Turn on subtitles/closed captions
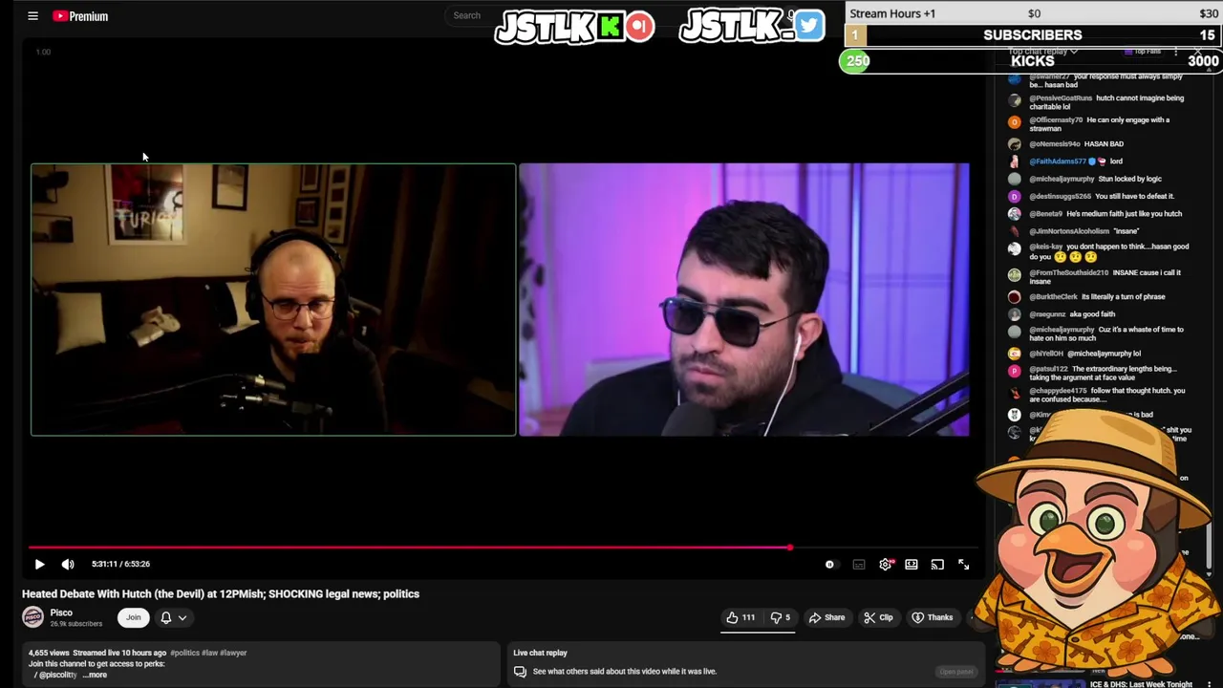 coord(859,565)
